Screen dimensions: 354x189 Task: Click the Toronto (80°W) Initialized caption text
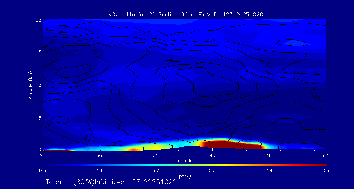[x=111, y=182]
